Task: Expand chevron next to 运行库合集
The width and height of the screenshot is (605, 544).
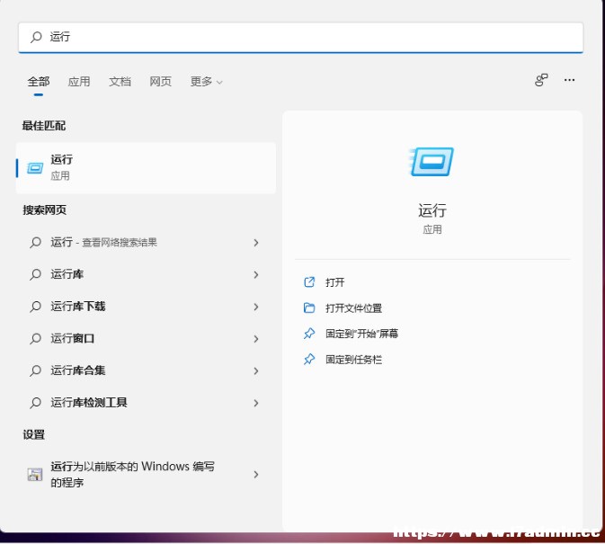Action: (256, 370)
